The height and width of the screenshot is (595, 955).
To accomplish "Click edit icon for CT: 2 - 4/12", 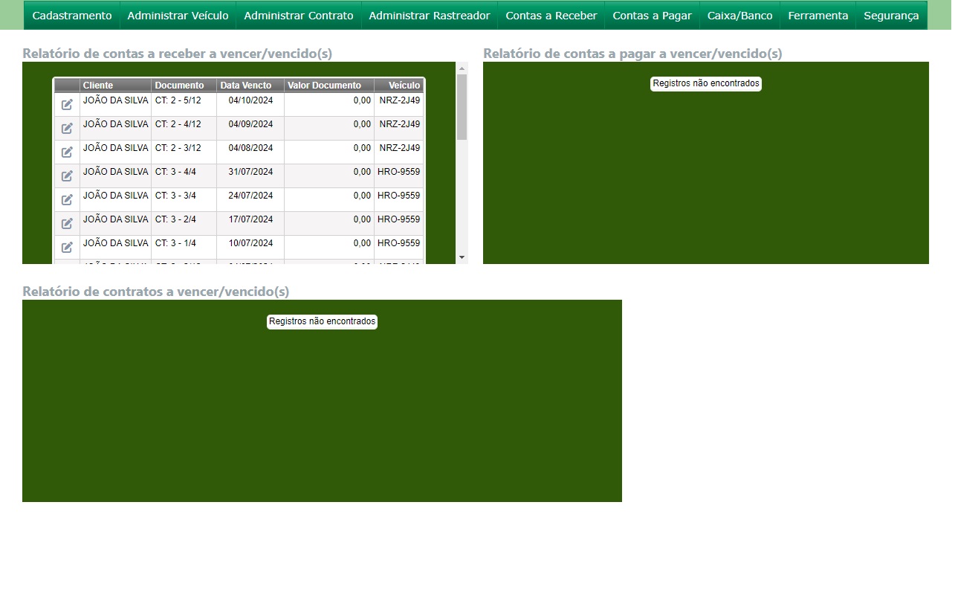I will [x=67, y=129].
